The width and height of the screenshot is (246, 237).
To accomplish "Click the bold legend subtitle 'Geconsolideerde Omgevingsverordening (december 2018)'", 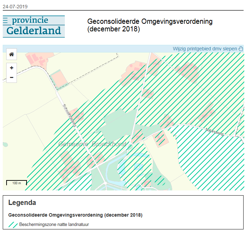I will point(75,215).
